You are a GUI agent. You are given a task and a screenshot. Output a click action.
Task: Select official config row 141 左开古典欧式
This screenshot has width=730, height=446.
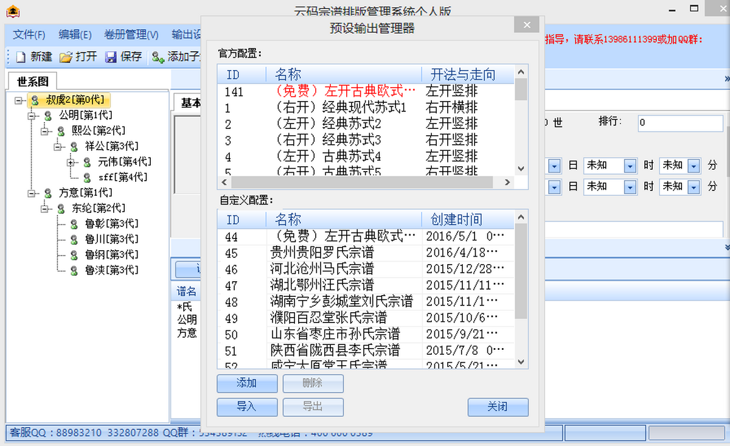click(x=366, y=91)
